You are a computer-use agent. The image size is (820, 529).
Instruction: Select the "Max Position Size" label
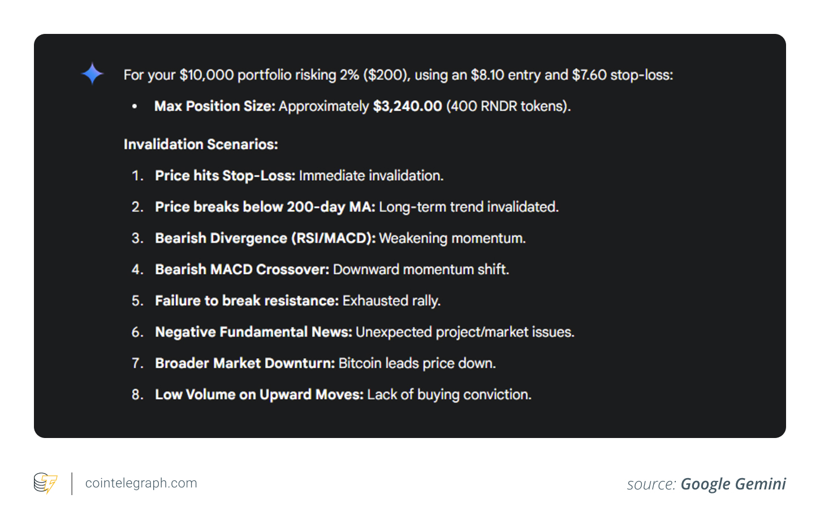(x=214, y=106)
